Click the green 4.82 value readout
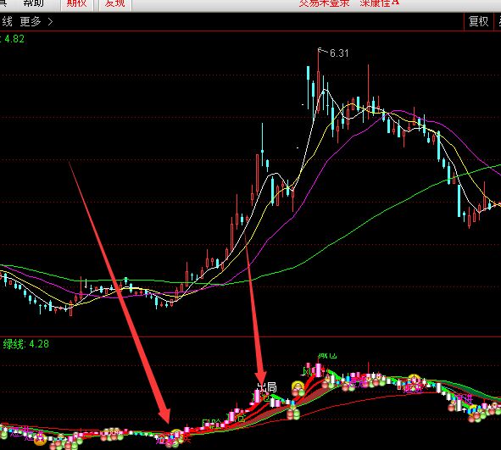Screen dimensions: 501x450 (14, 39)
